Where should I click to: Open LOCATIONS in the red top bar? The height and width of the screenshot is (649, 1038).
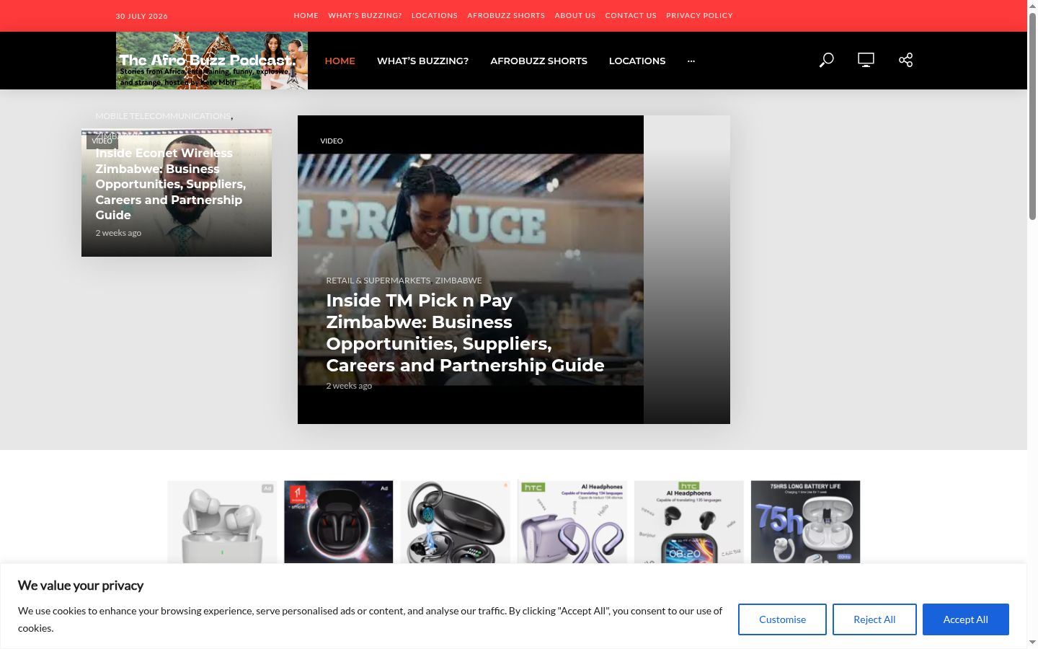(435, 15)
